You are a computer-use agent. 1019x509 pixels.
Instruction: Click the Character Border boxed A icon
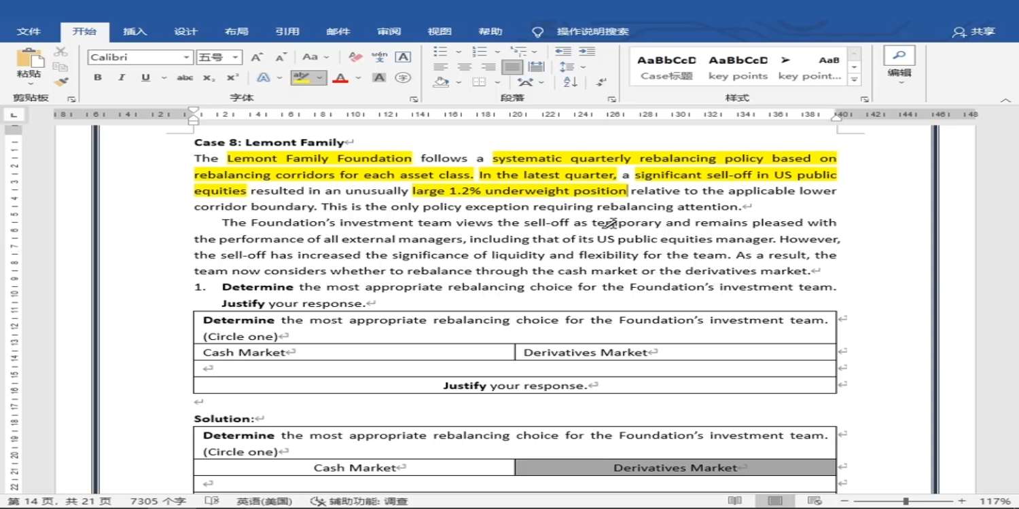[x=403, y=58]
